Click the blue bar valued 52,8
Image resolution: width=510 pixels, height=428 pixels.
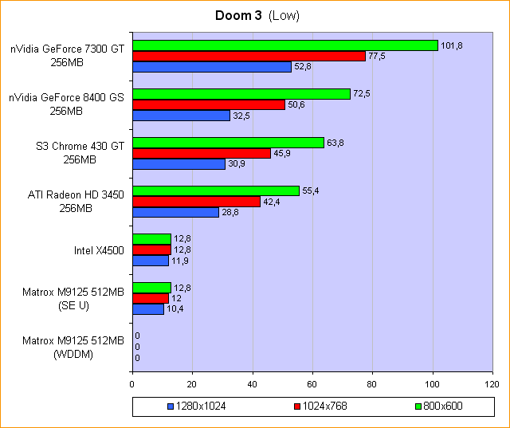click(x=212, y=67)
